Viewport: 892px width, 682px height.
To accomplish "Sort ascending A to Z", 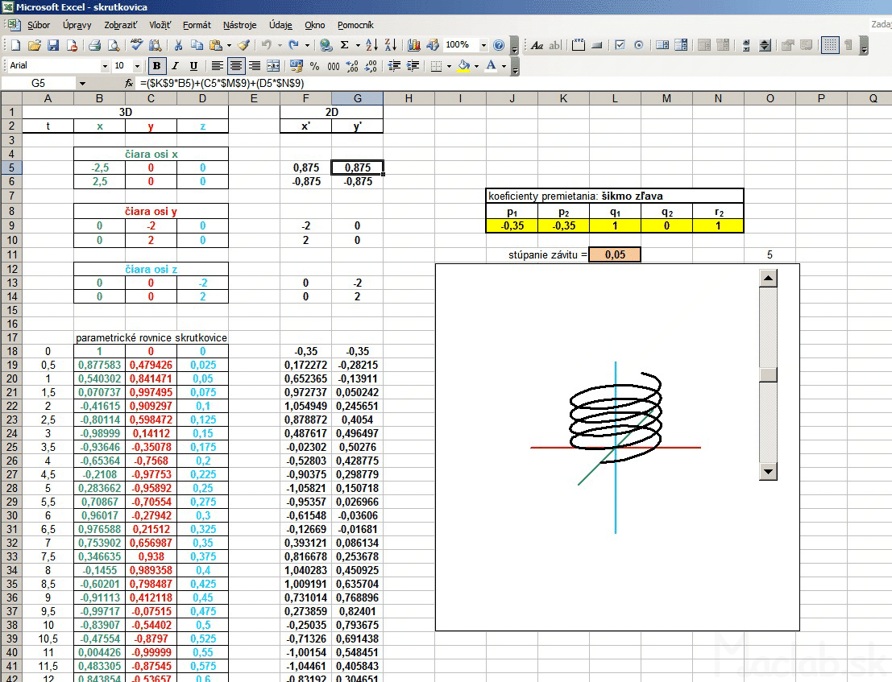I will pyautogui.click(x=372, y=45).
